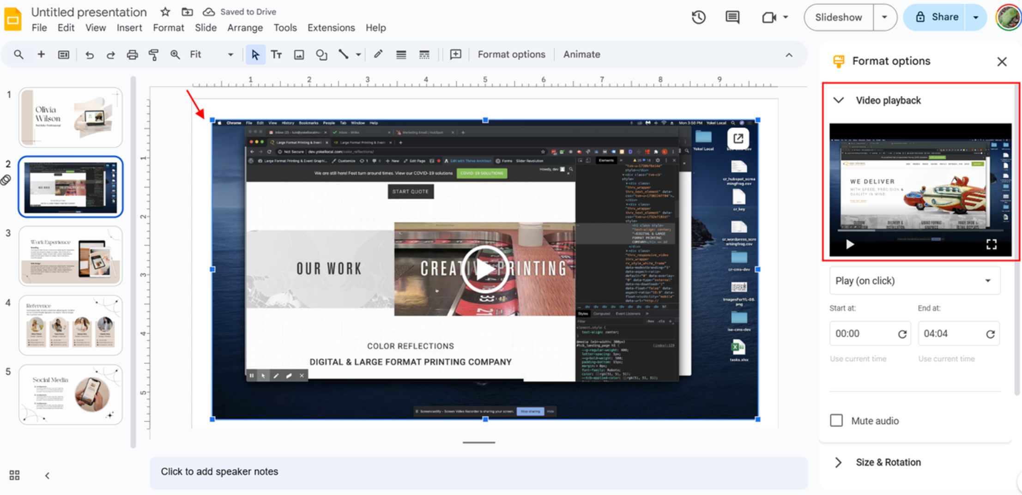Expand video preview to fullscreen
This screenshot has height=495, width=1022.
(991, 244)
